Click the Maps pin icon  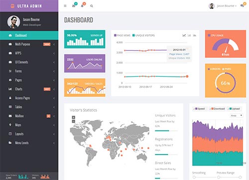tap(10, 125)
